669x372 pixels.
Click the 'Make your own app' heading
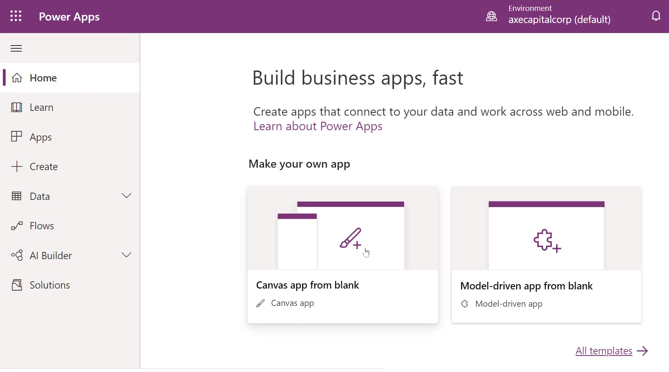[299, 164]
